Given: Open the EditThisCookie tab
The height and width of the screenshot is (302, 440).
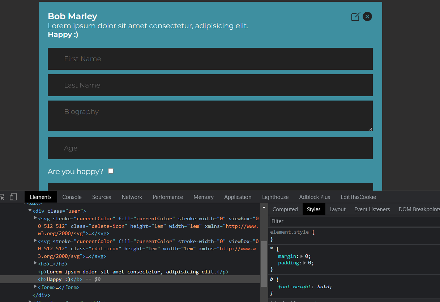Looking at the screenshot, I should [358, 197].
